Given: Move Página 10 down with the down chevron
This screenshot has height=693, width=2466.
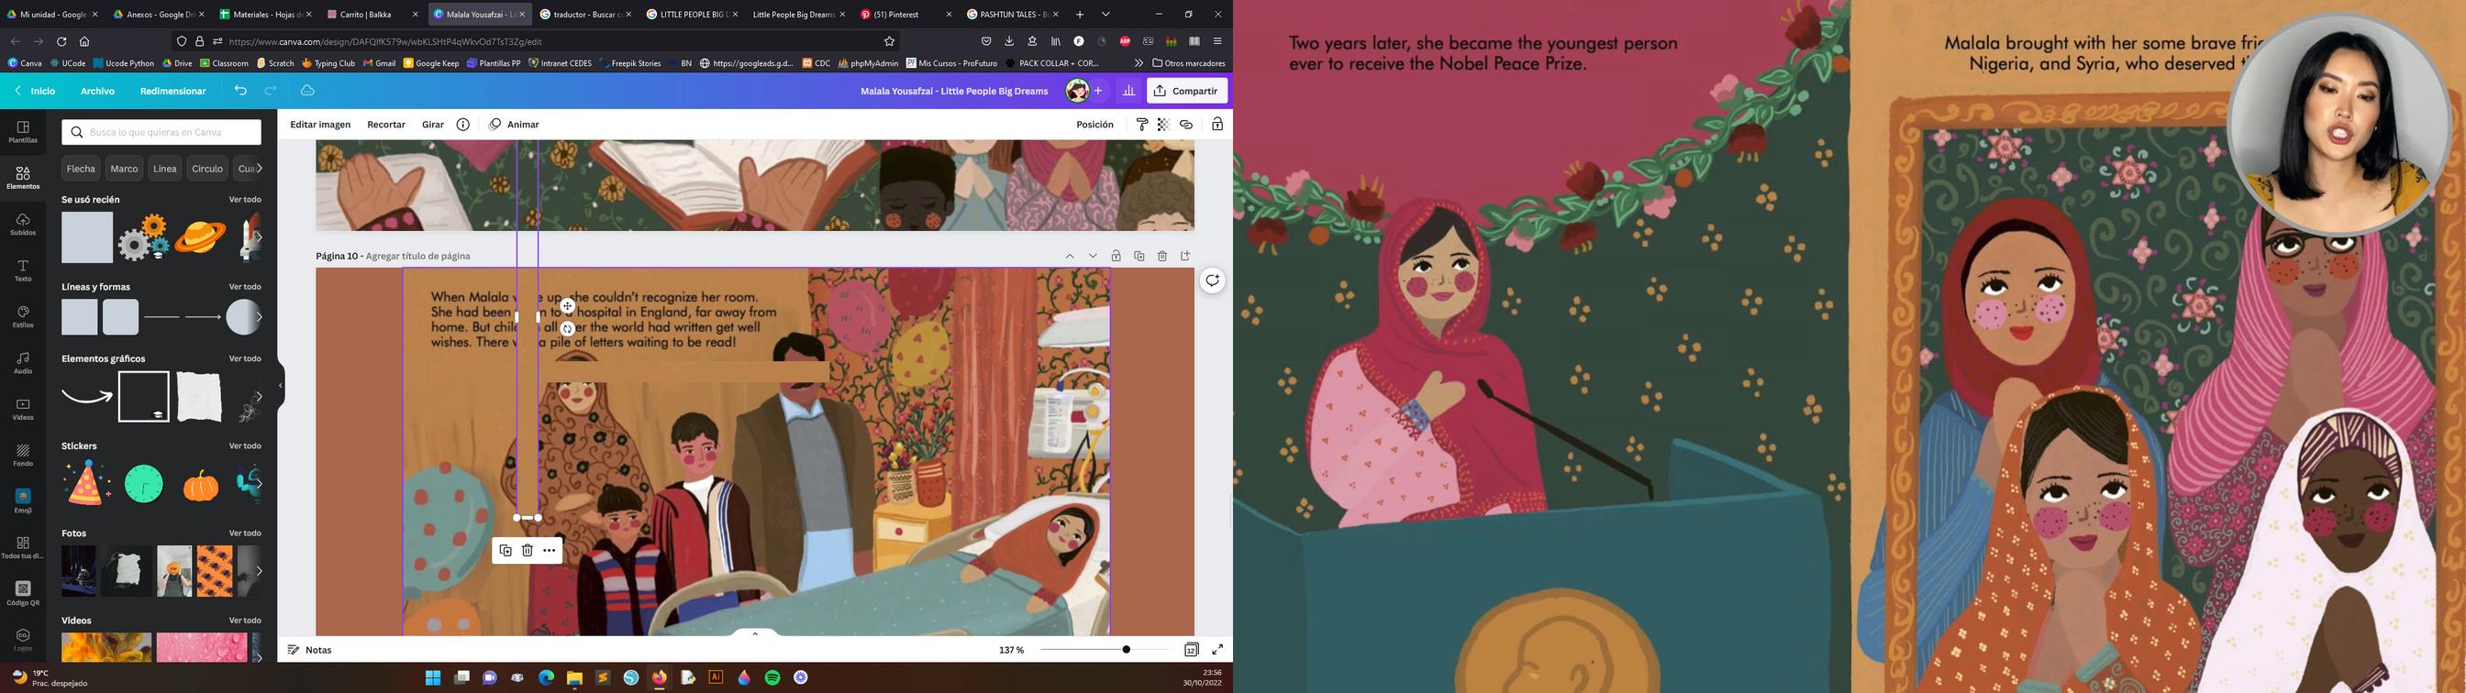Looking at the screenshot, I should [1094, 257].
